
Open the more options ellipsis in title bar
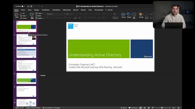tap(42, 6)
